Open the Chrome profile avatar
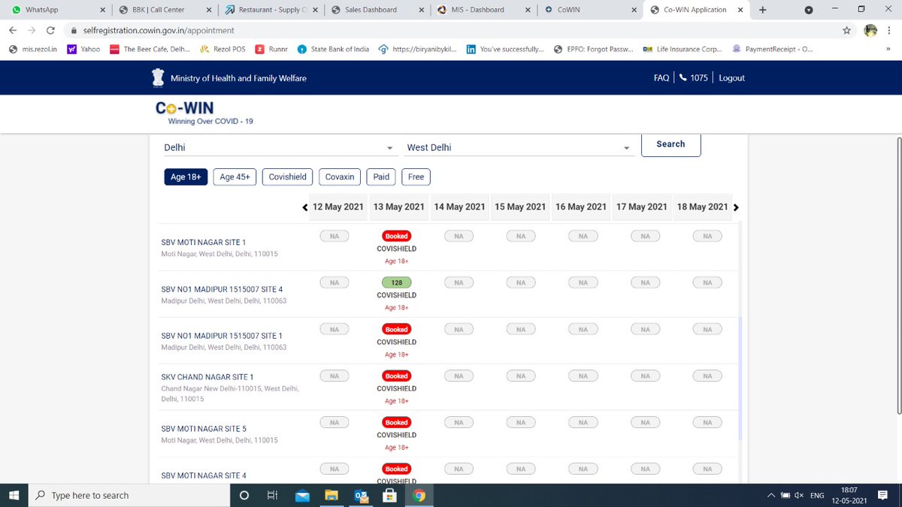The image size is (902, 507). [871, 30]
